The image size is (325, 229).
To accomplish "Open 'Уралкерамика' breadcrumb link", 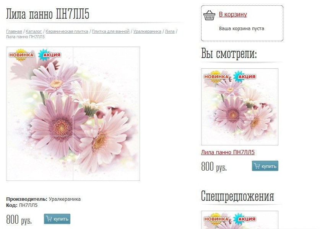I will [147, 31].
